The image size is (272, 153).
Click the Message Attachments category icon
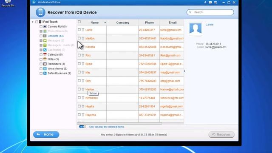pyautogui.click(x=45, y=45)
